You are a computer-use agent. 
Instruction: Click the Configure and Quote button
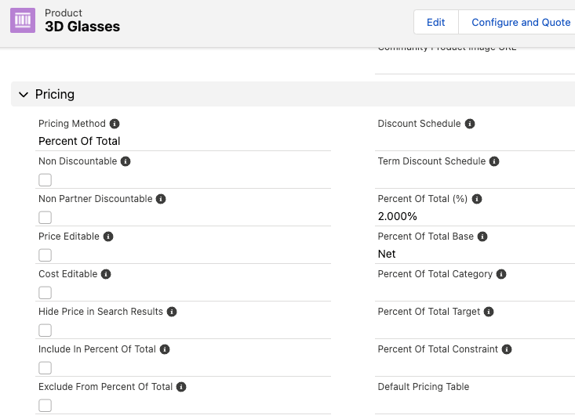tap(520, 22)
